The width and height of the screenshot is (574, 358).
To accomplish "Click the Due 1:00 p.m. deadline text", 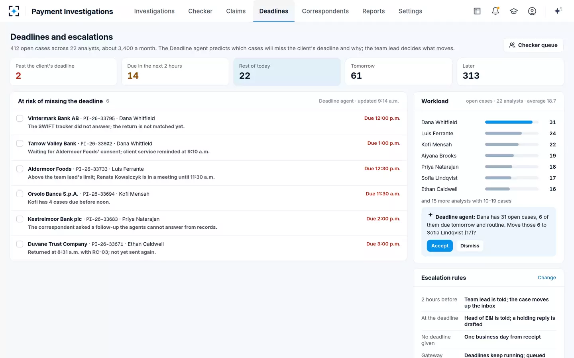I will coord(384,143).
